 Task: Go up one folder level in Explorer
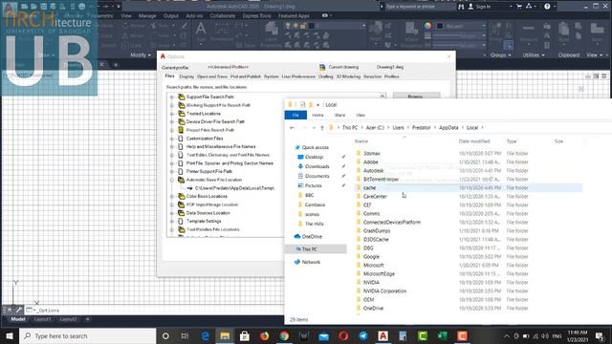pos(322,127)
